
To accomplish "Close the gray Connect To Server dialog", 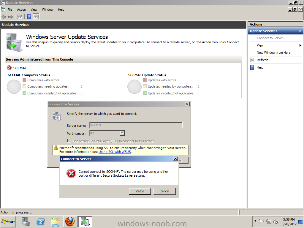I will pos(187,104).
